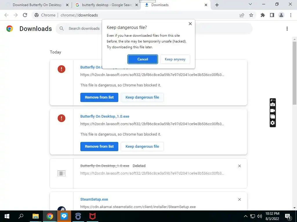Close the Keep dangerous file dialog
Screen dimensions: 297x222
coord(190,24)
